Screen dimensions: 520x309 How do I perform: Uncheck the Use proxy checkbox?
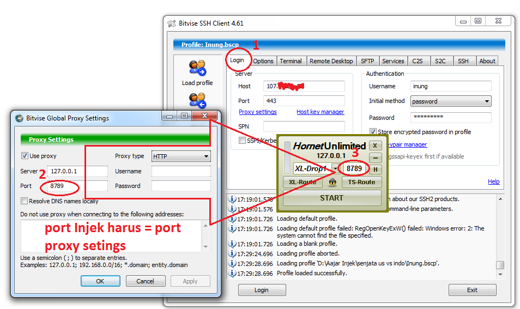[25, 155]
